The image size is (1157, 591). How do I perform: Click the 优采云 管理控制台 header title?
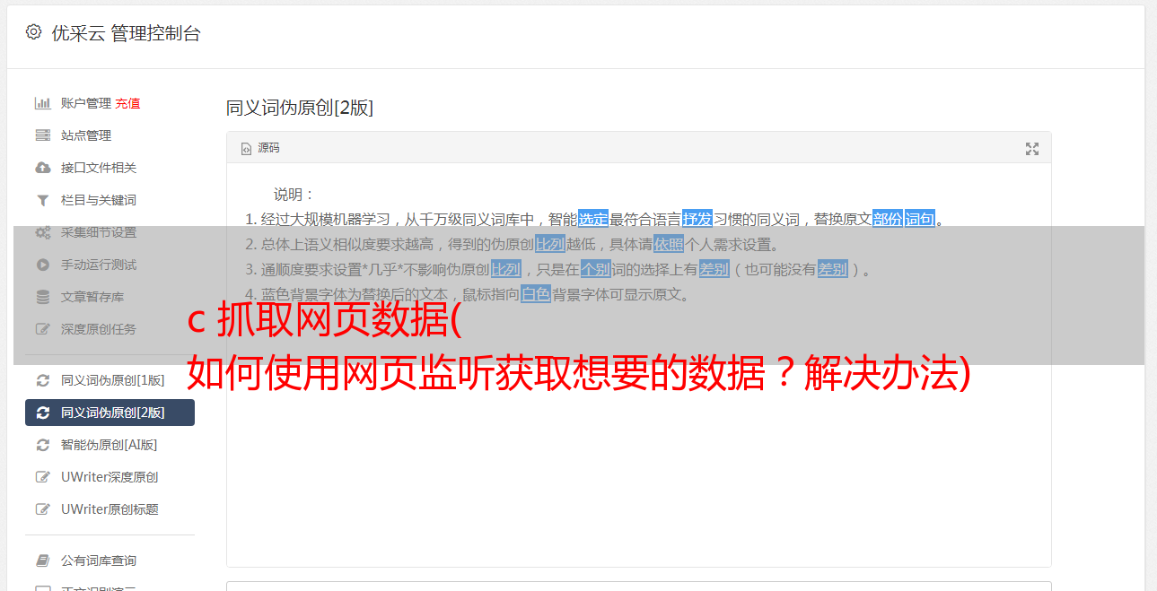click(126, 33)
